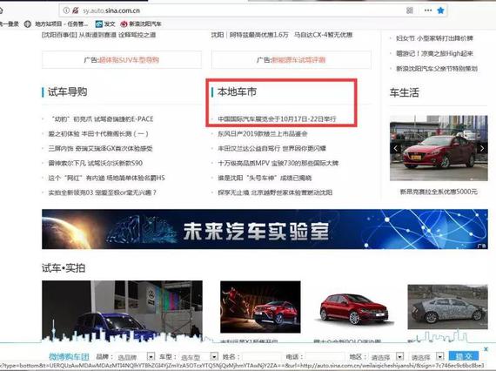Open caption 新昂克赛拉全系优惠5000元

click(439, 192)
